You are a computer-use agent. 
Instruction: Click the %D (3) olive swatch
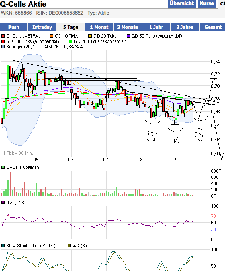[69, 246]
